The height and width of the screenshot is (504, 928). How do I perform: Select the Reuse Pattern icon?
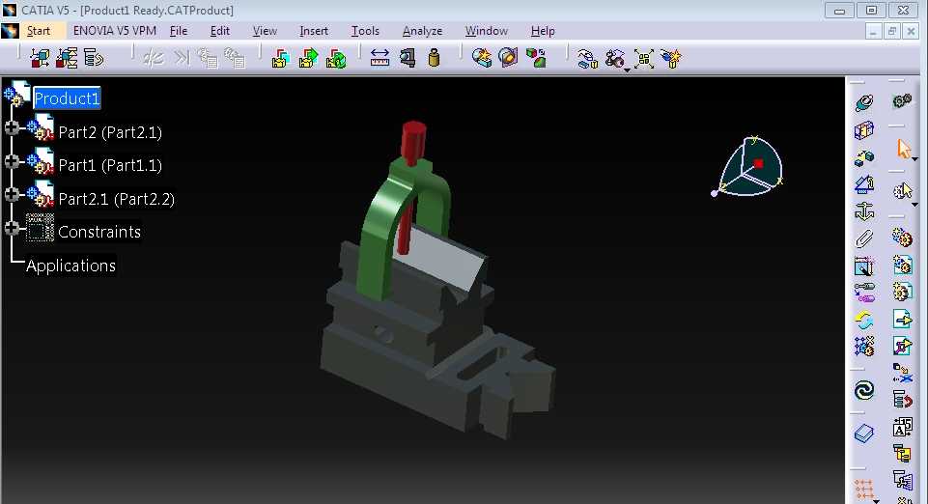click(x=864, y=346)
